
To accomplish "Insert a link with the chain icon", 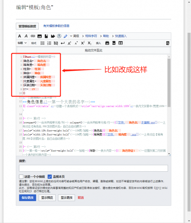I will [33, 36].
